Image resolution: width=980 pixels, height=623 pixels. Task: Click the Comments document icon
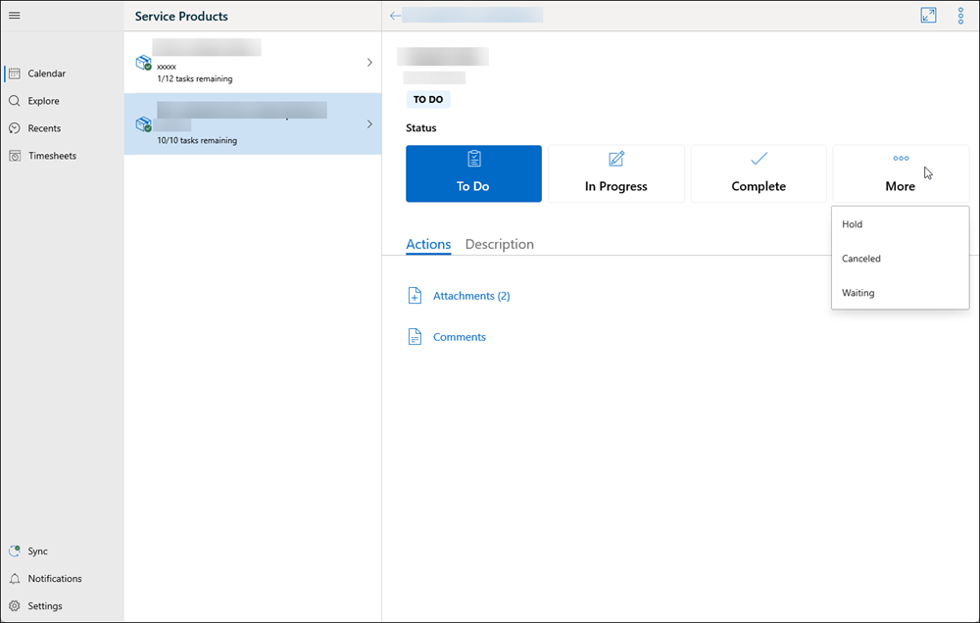coord(415,337)
